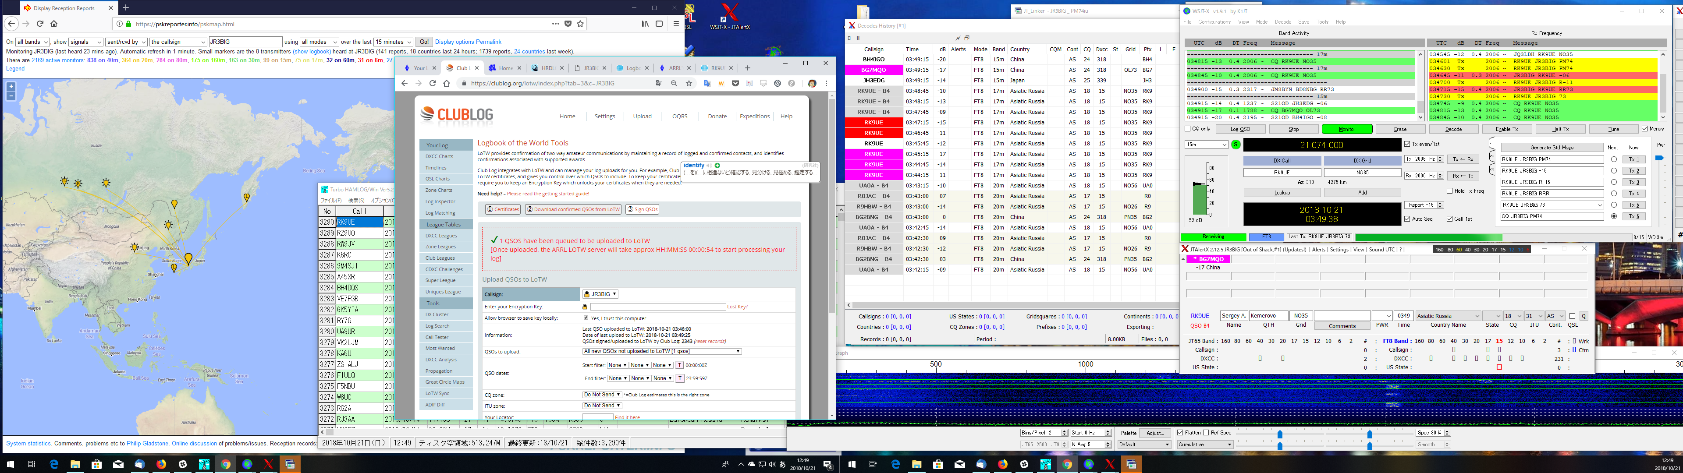Open the QSOs to upload dropdown

[662, 352]
